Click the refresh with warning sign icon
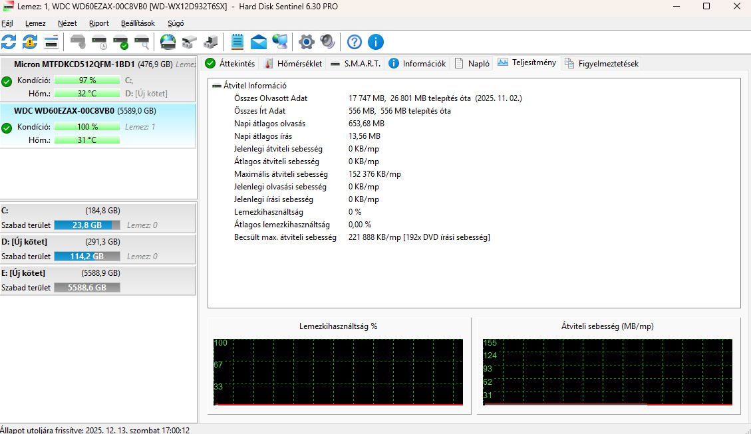 click(x=30, y=42)
